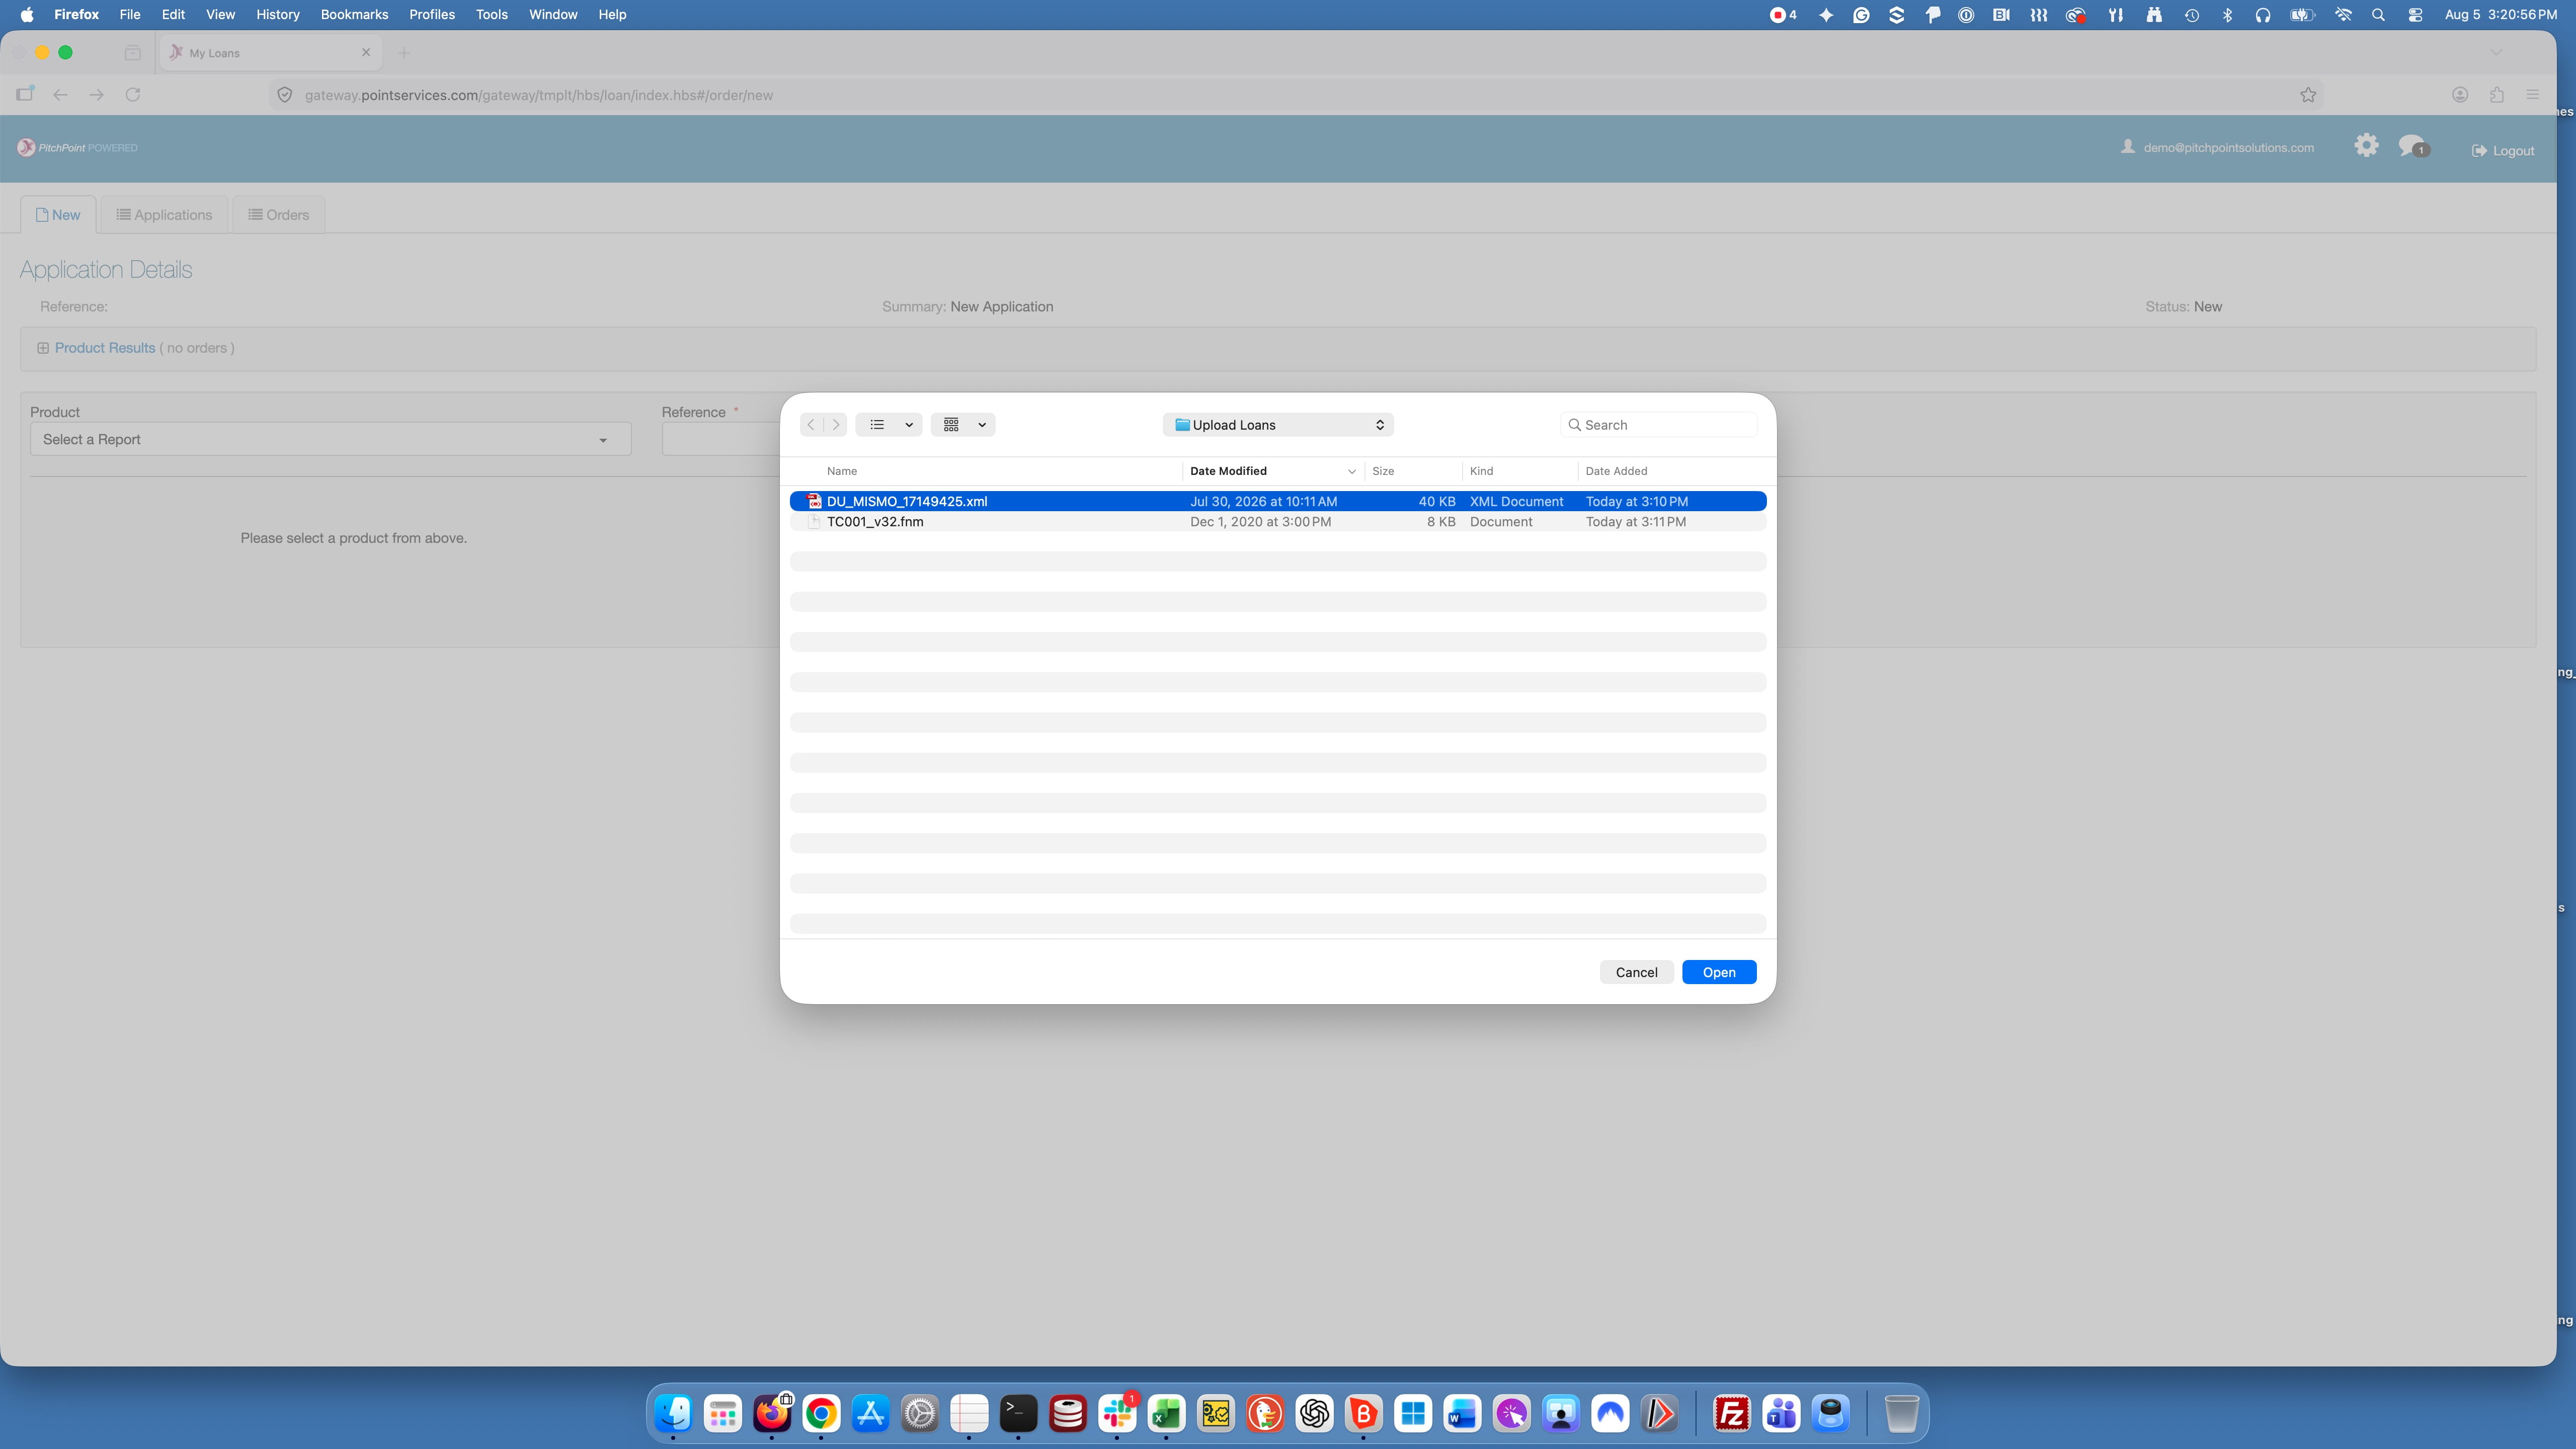The width and height of the screenshot is (2576, 1449).
Task: Open Launchpad from the dock
Action: pos(722,1414)
